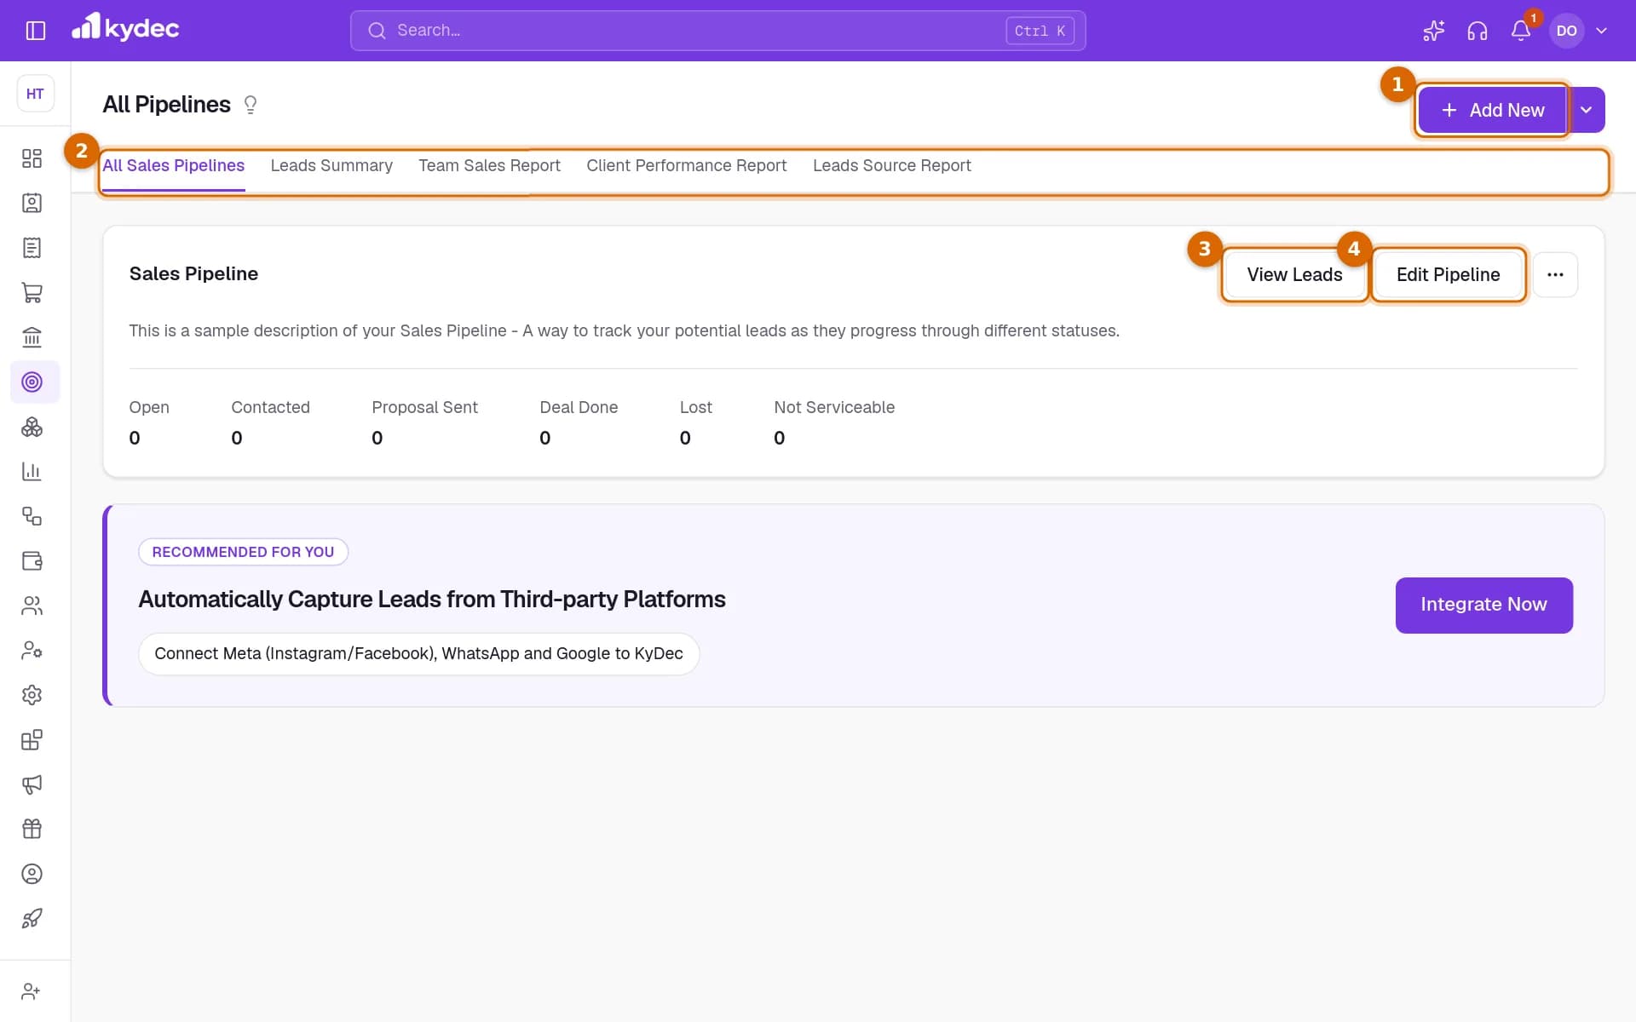1636x1022 pixels.
Task: Switch to Team Sales Report tab
Action: coord(489,165)
